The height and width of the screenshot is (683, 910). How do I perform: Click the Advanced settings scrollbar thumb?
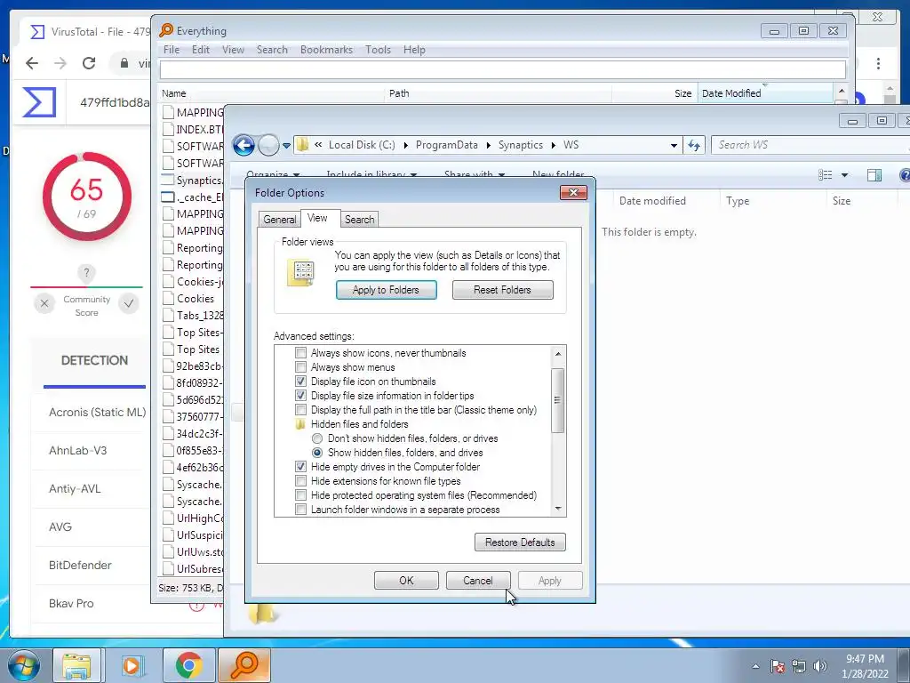tap(558, 400)
